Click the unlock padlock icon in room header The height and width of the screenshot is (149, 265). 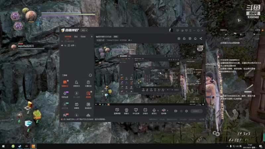tap(184, 38)
